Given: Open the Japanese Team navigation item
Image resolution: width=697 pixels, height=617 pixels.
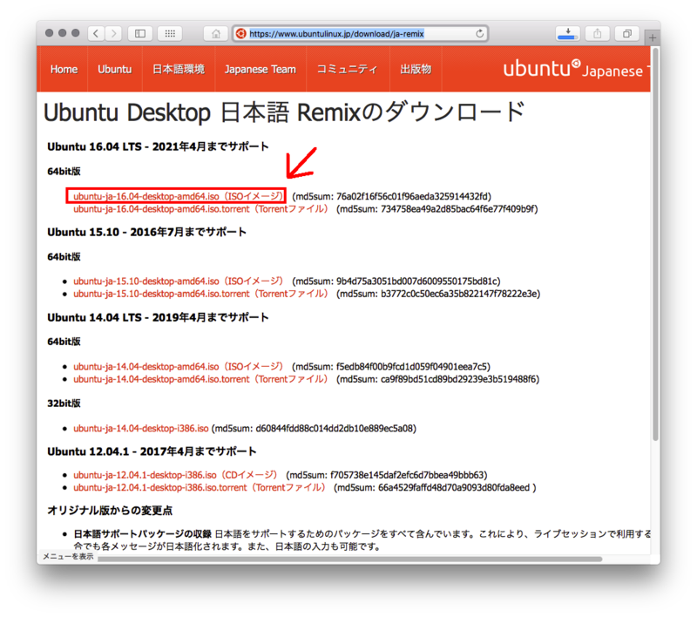Looking at the screenshot, I should tap(260, 70).
